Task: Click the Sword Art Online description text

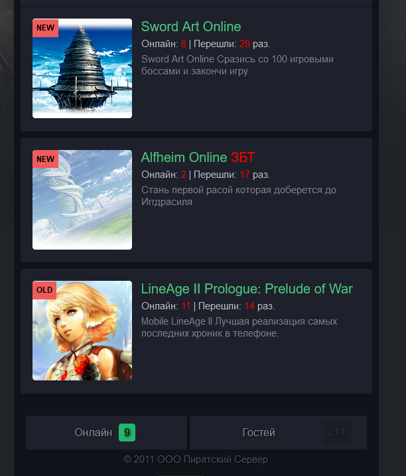Action: [x=237, y=65]
